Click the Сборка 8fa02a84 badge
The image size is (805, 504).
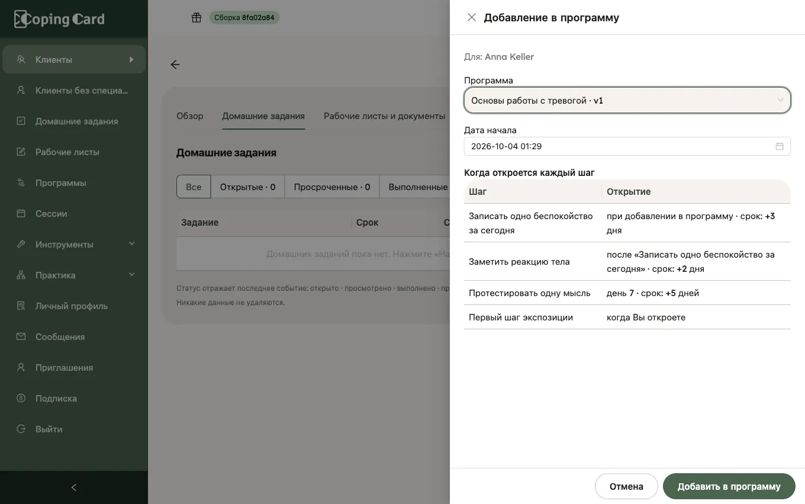[x=244, y=18]
